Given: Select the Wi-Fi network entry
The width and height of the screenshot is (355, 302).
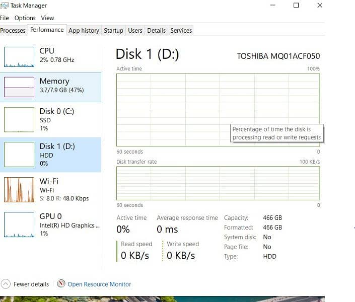Looking at the screenshot, I should tap(50, 190).
